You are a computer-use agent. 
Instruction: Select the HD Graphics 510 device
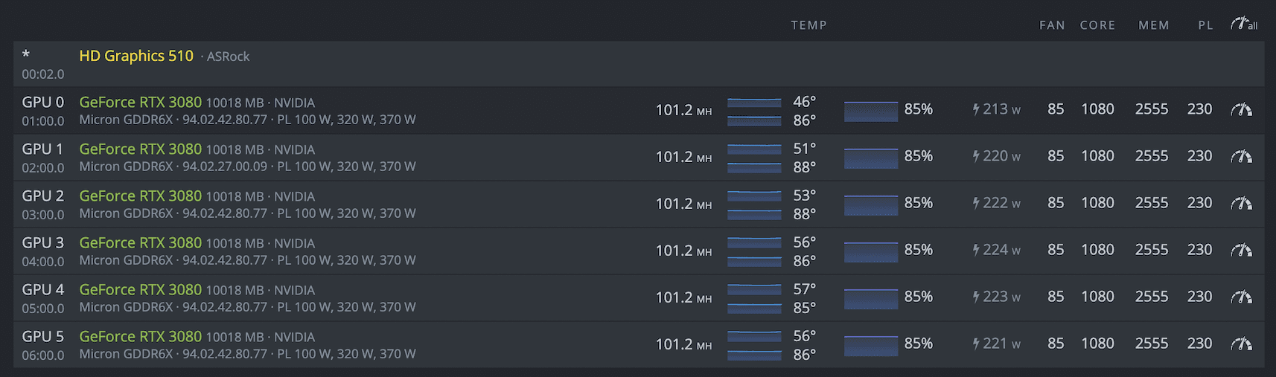point(136,57)
